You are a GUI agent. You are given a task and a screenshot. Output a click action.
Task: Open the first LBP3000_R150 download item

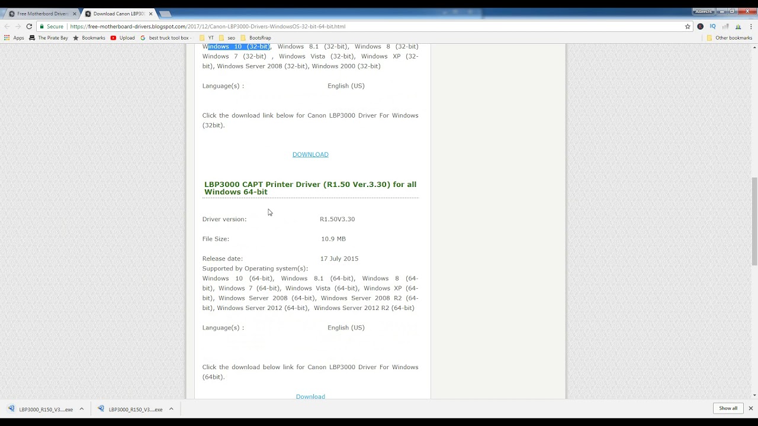click(40, 409)
